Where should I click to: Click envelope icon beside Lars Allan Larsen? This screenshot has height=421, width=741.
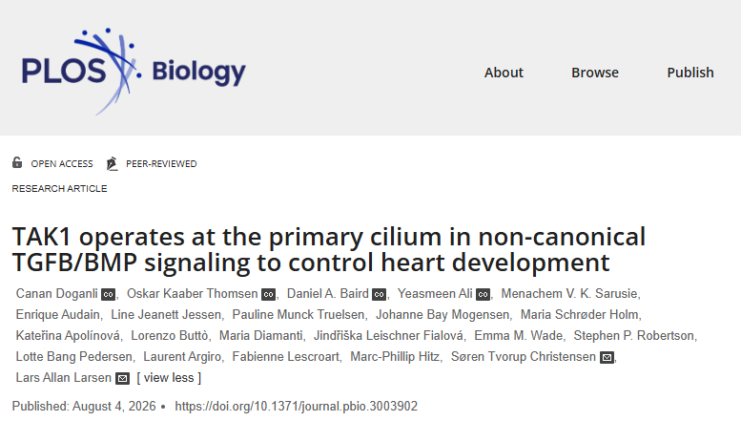122,378
